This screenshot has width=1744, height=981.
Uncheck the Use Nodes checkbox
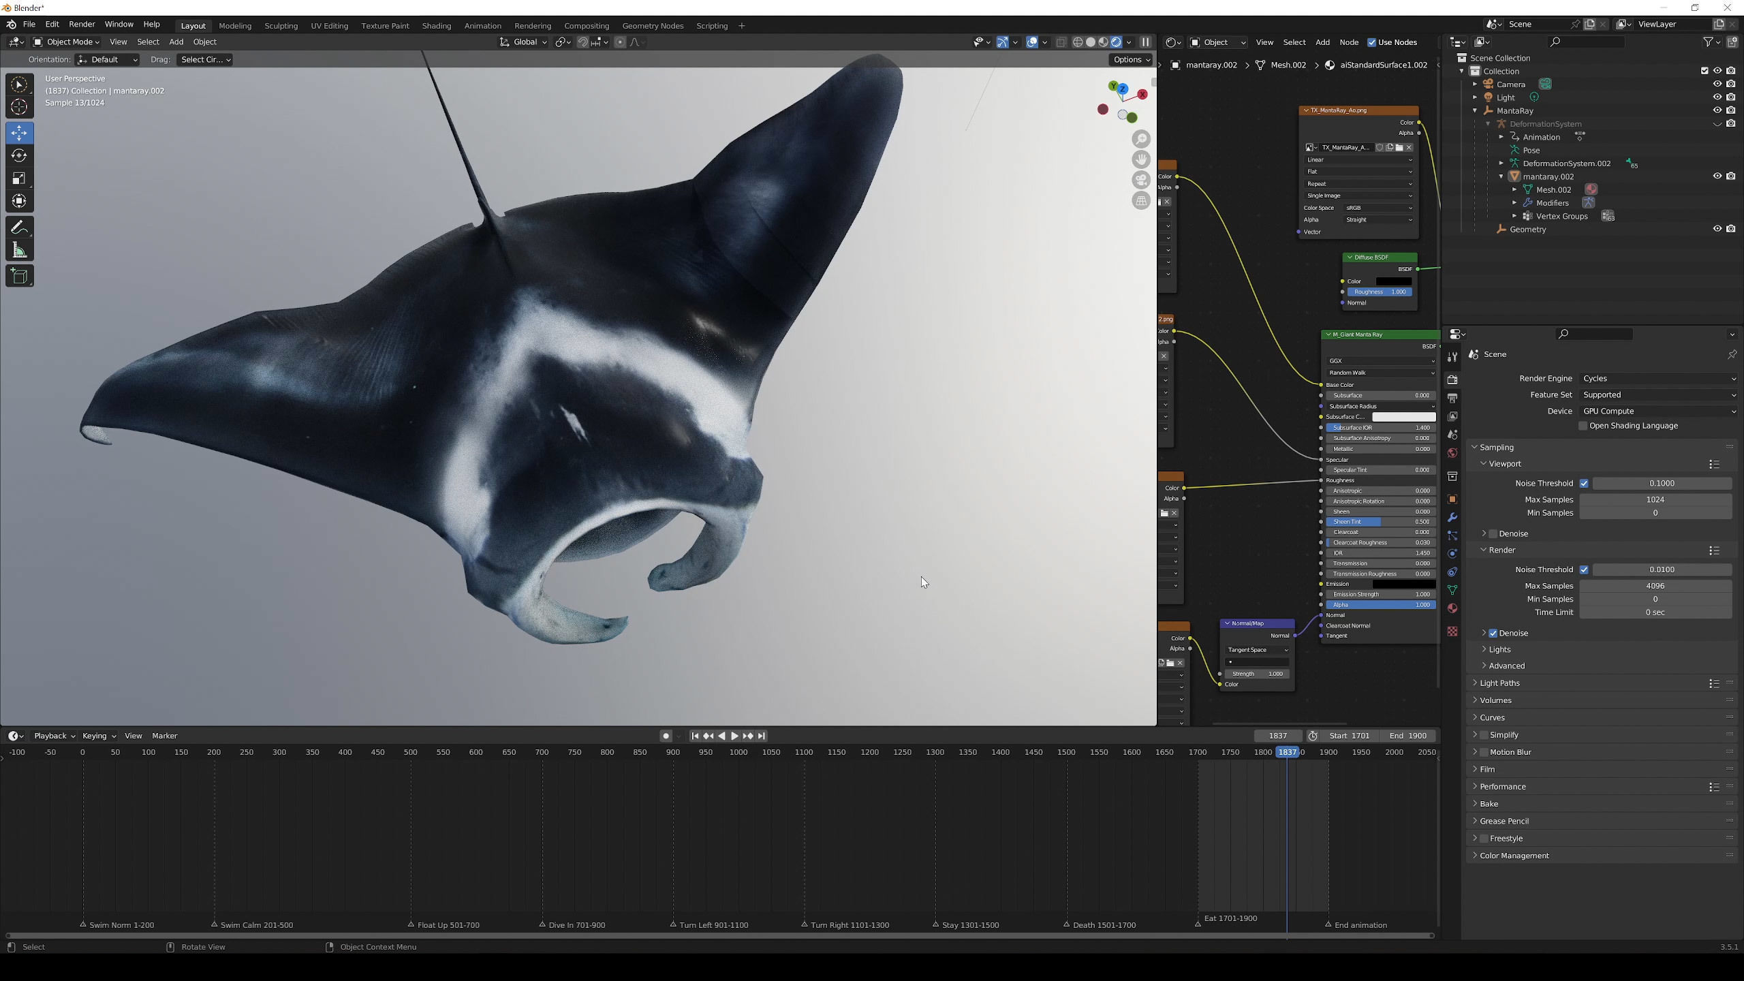click(1372, 42)
